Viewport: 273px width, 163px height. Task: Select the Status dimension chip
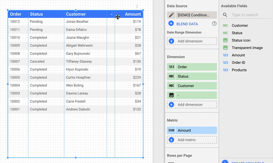coord(192,76)
